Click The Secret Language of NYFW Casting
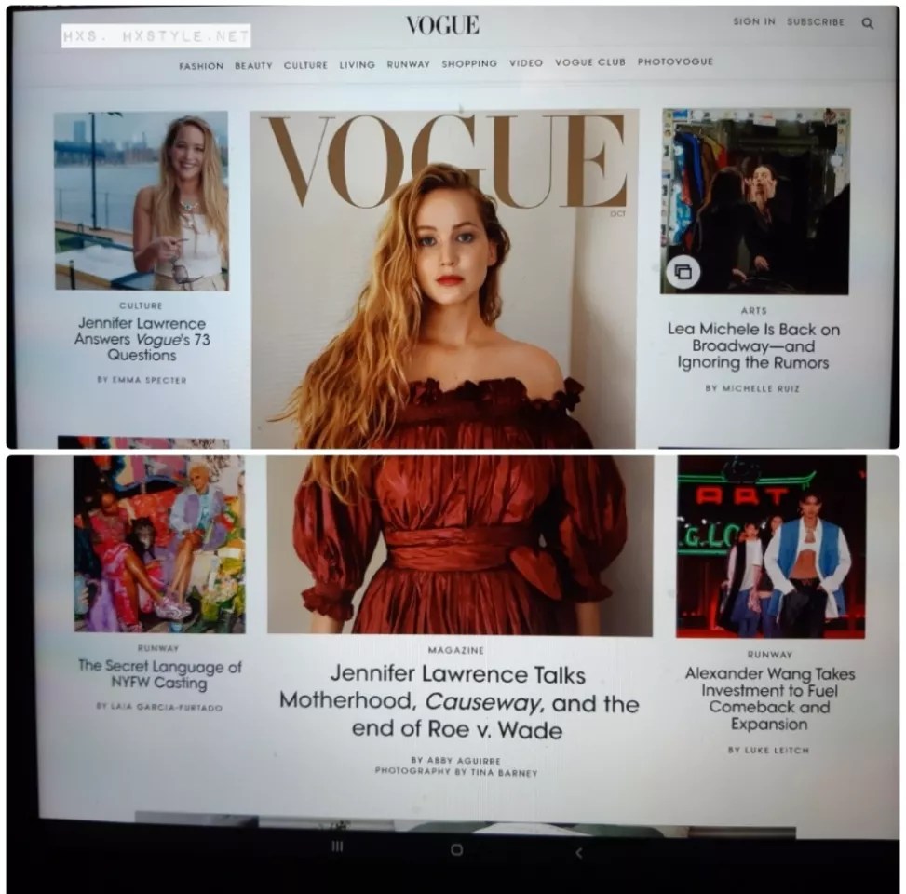Image resolution: width=906 pixels, height=894 pixels. click(x=159, y=674)
